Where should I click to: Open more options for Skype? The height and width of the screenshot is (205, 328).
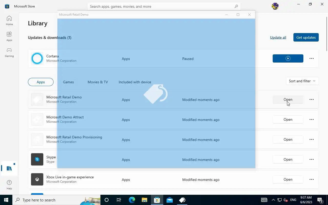[x=312, y=159]
